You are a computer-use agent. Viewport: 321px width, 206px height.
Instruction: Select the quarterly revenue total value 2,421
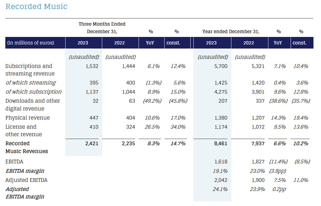click(92, 143)
